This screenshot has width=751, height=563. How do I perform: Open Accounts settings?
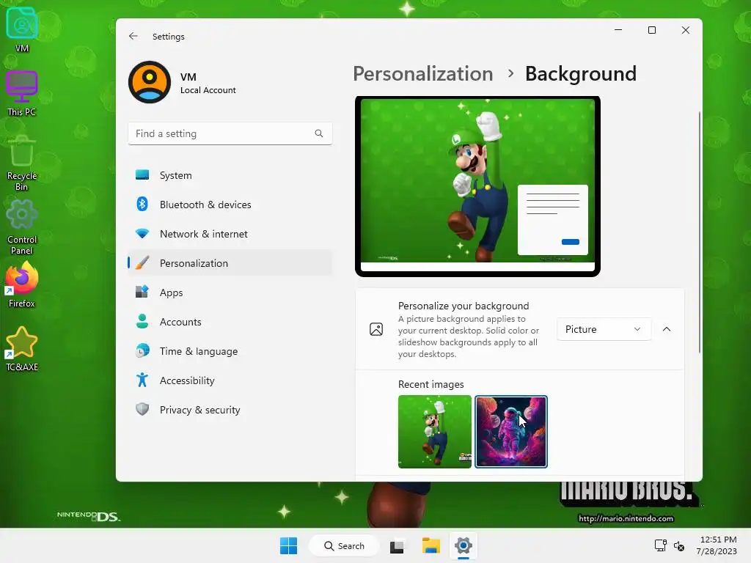(x=230, y=322)
